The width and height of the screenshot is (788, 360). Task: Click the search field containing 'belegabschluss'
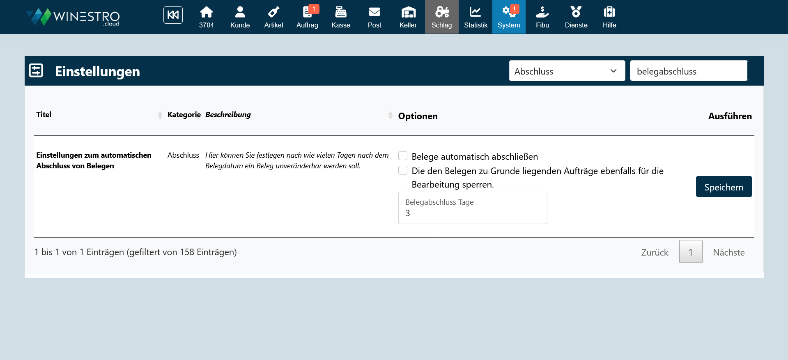[688, 71]
